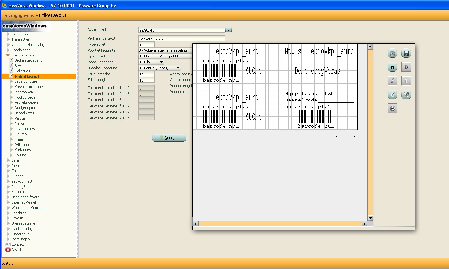Select 'Demo easyVoras' text on label
Screen dimensions: 449x269
(x=317, y=71)
